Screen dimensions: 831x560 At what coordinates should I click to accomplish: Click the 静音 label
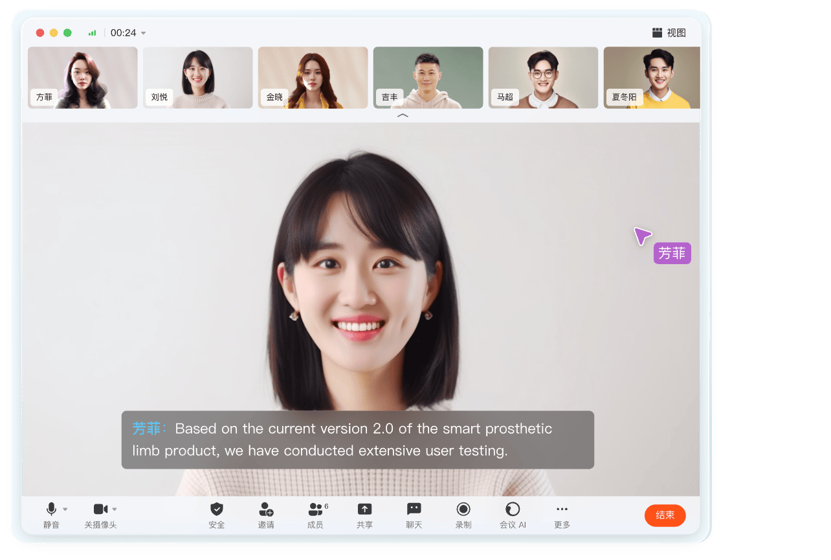(51, 525)
